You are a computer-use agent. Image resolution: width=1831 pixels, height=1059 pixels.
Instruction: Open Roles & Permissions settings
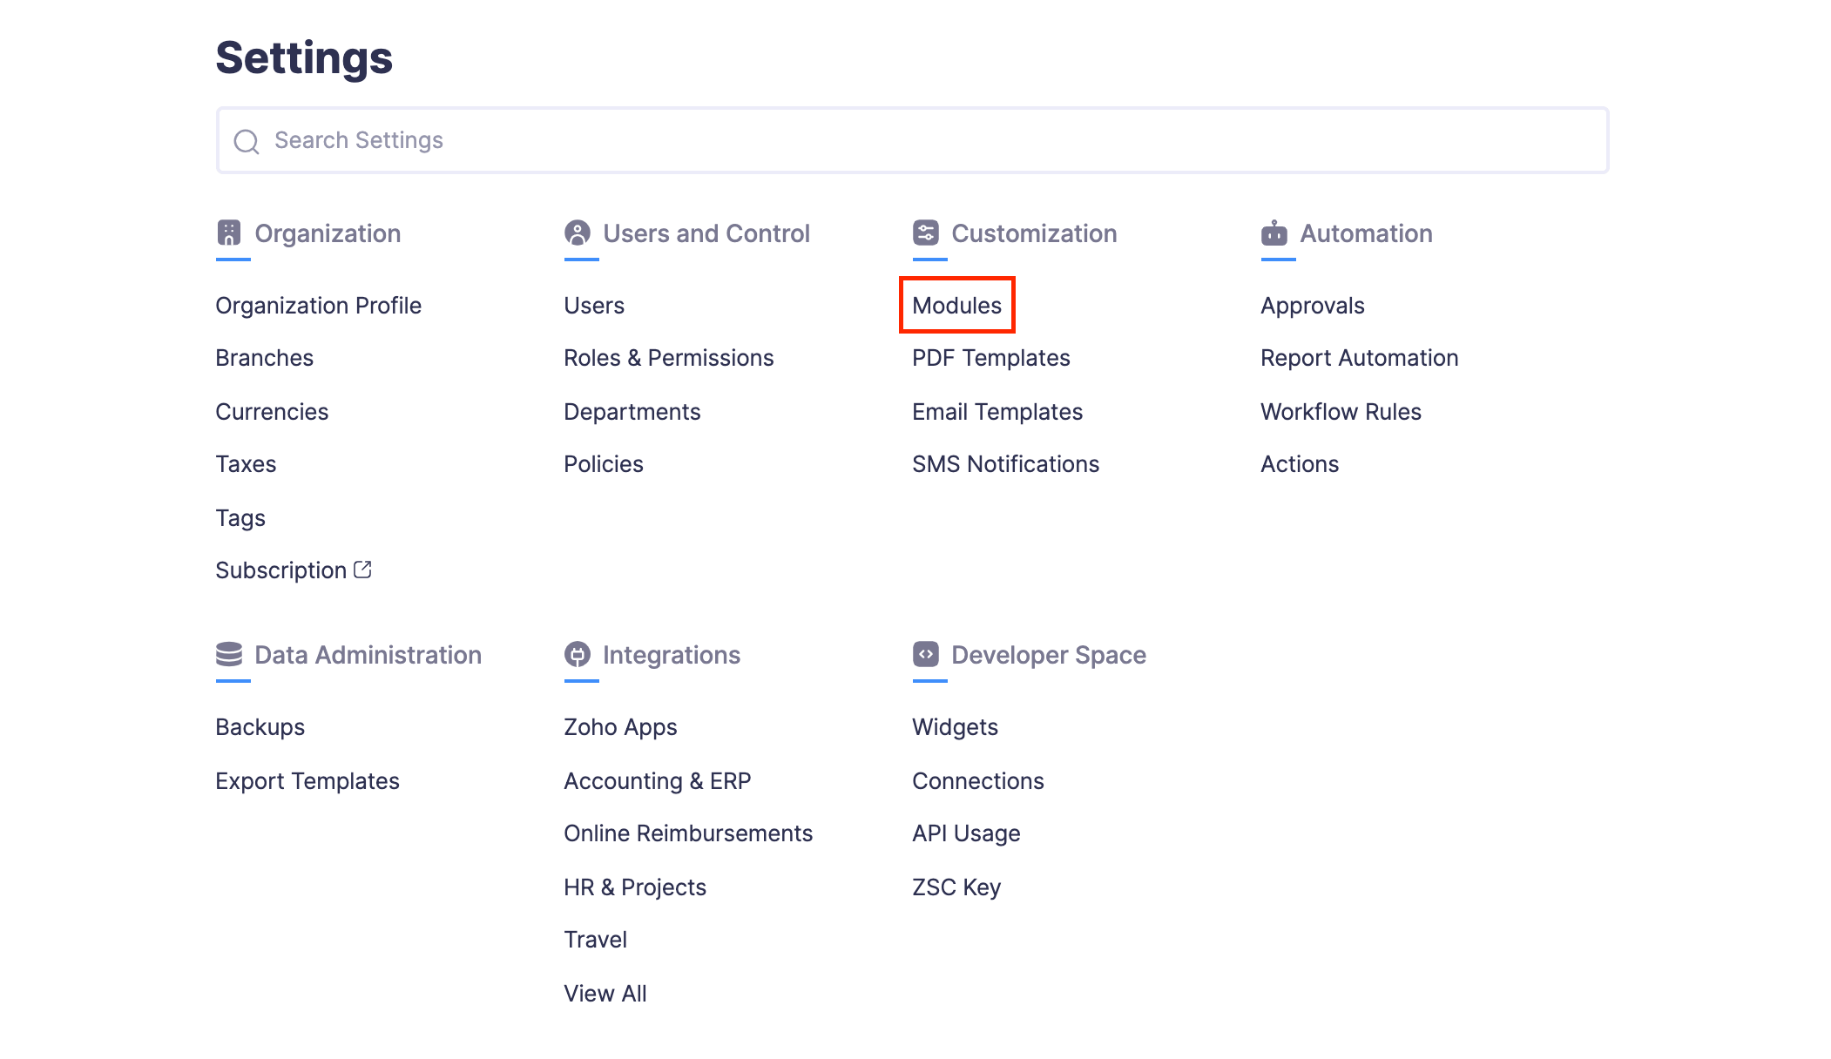668,357
